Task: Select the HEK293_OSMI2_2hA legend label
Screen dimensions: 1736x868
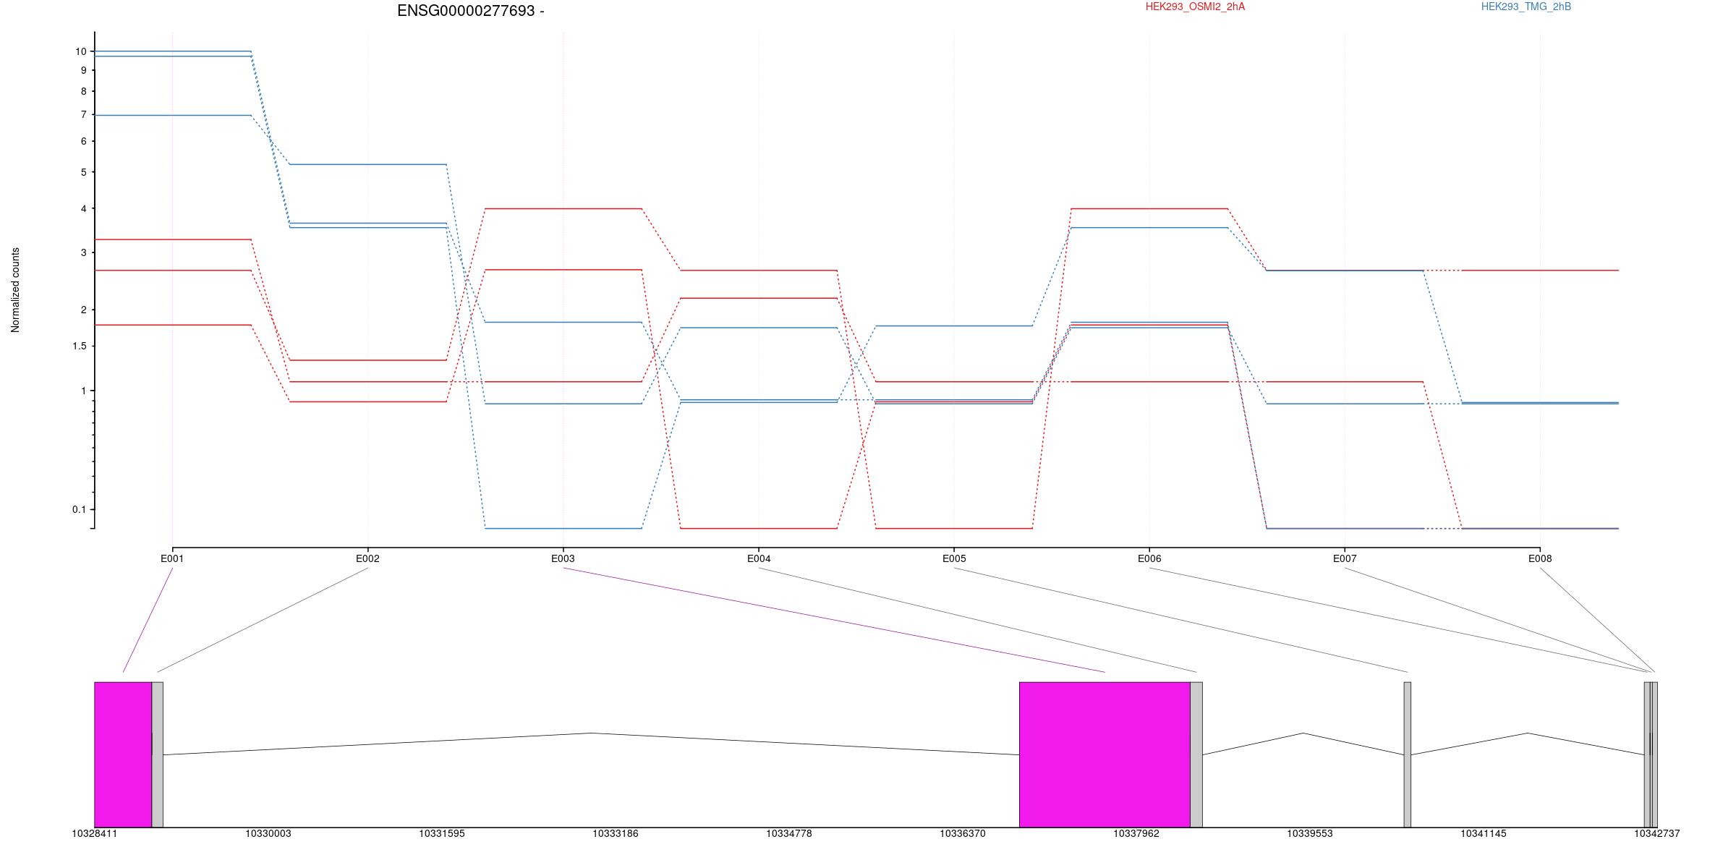Action: click(1195, 7)
